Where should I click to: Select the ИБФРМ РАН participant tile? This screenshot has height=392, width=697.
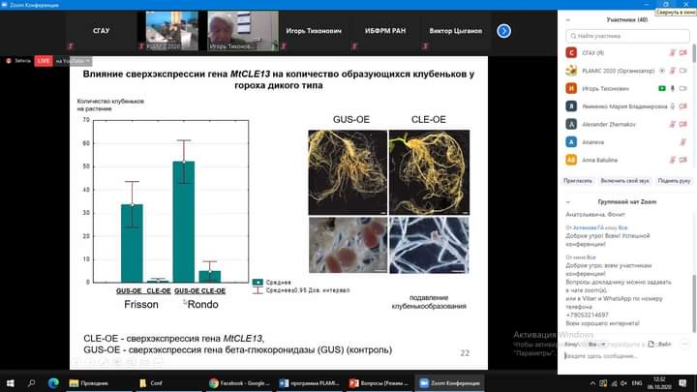coord(385,31)
